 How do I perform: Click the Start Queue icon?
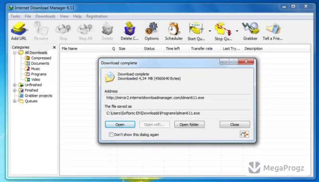pyautogui.click(x=196, y=29)
